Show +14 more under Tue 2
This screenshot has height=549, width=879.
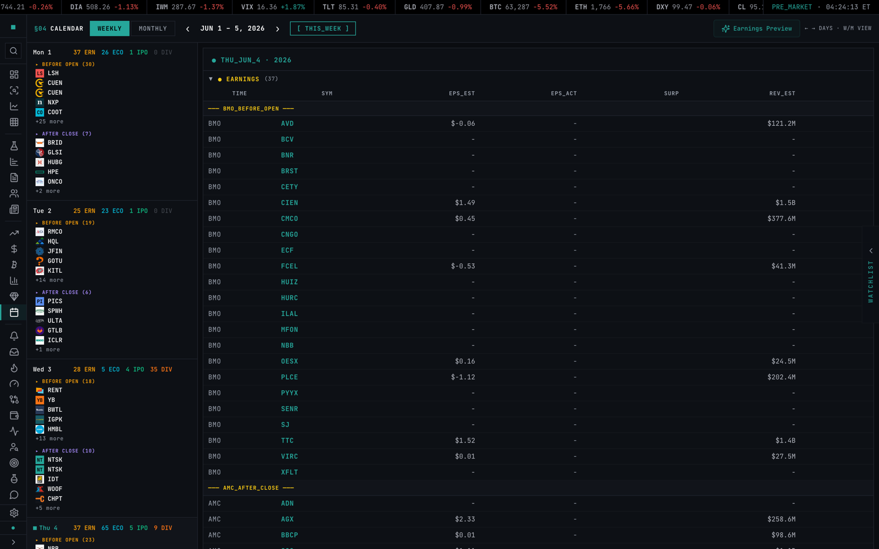[49, 281]
